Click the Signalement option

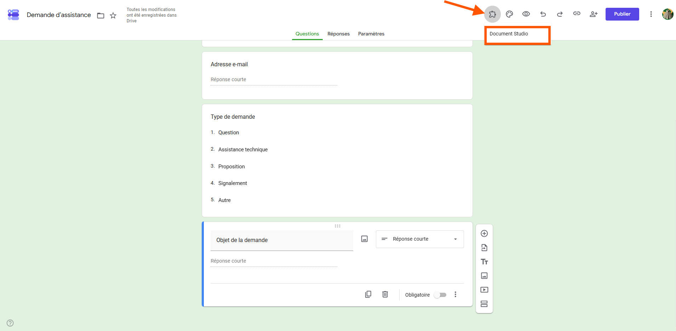tap(233, 183)
